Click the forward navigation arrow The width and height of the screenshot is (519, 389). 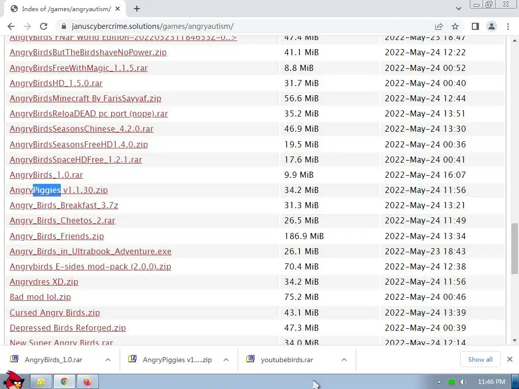pyautogui.click(x=27, y=26)
